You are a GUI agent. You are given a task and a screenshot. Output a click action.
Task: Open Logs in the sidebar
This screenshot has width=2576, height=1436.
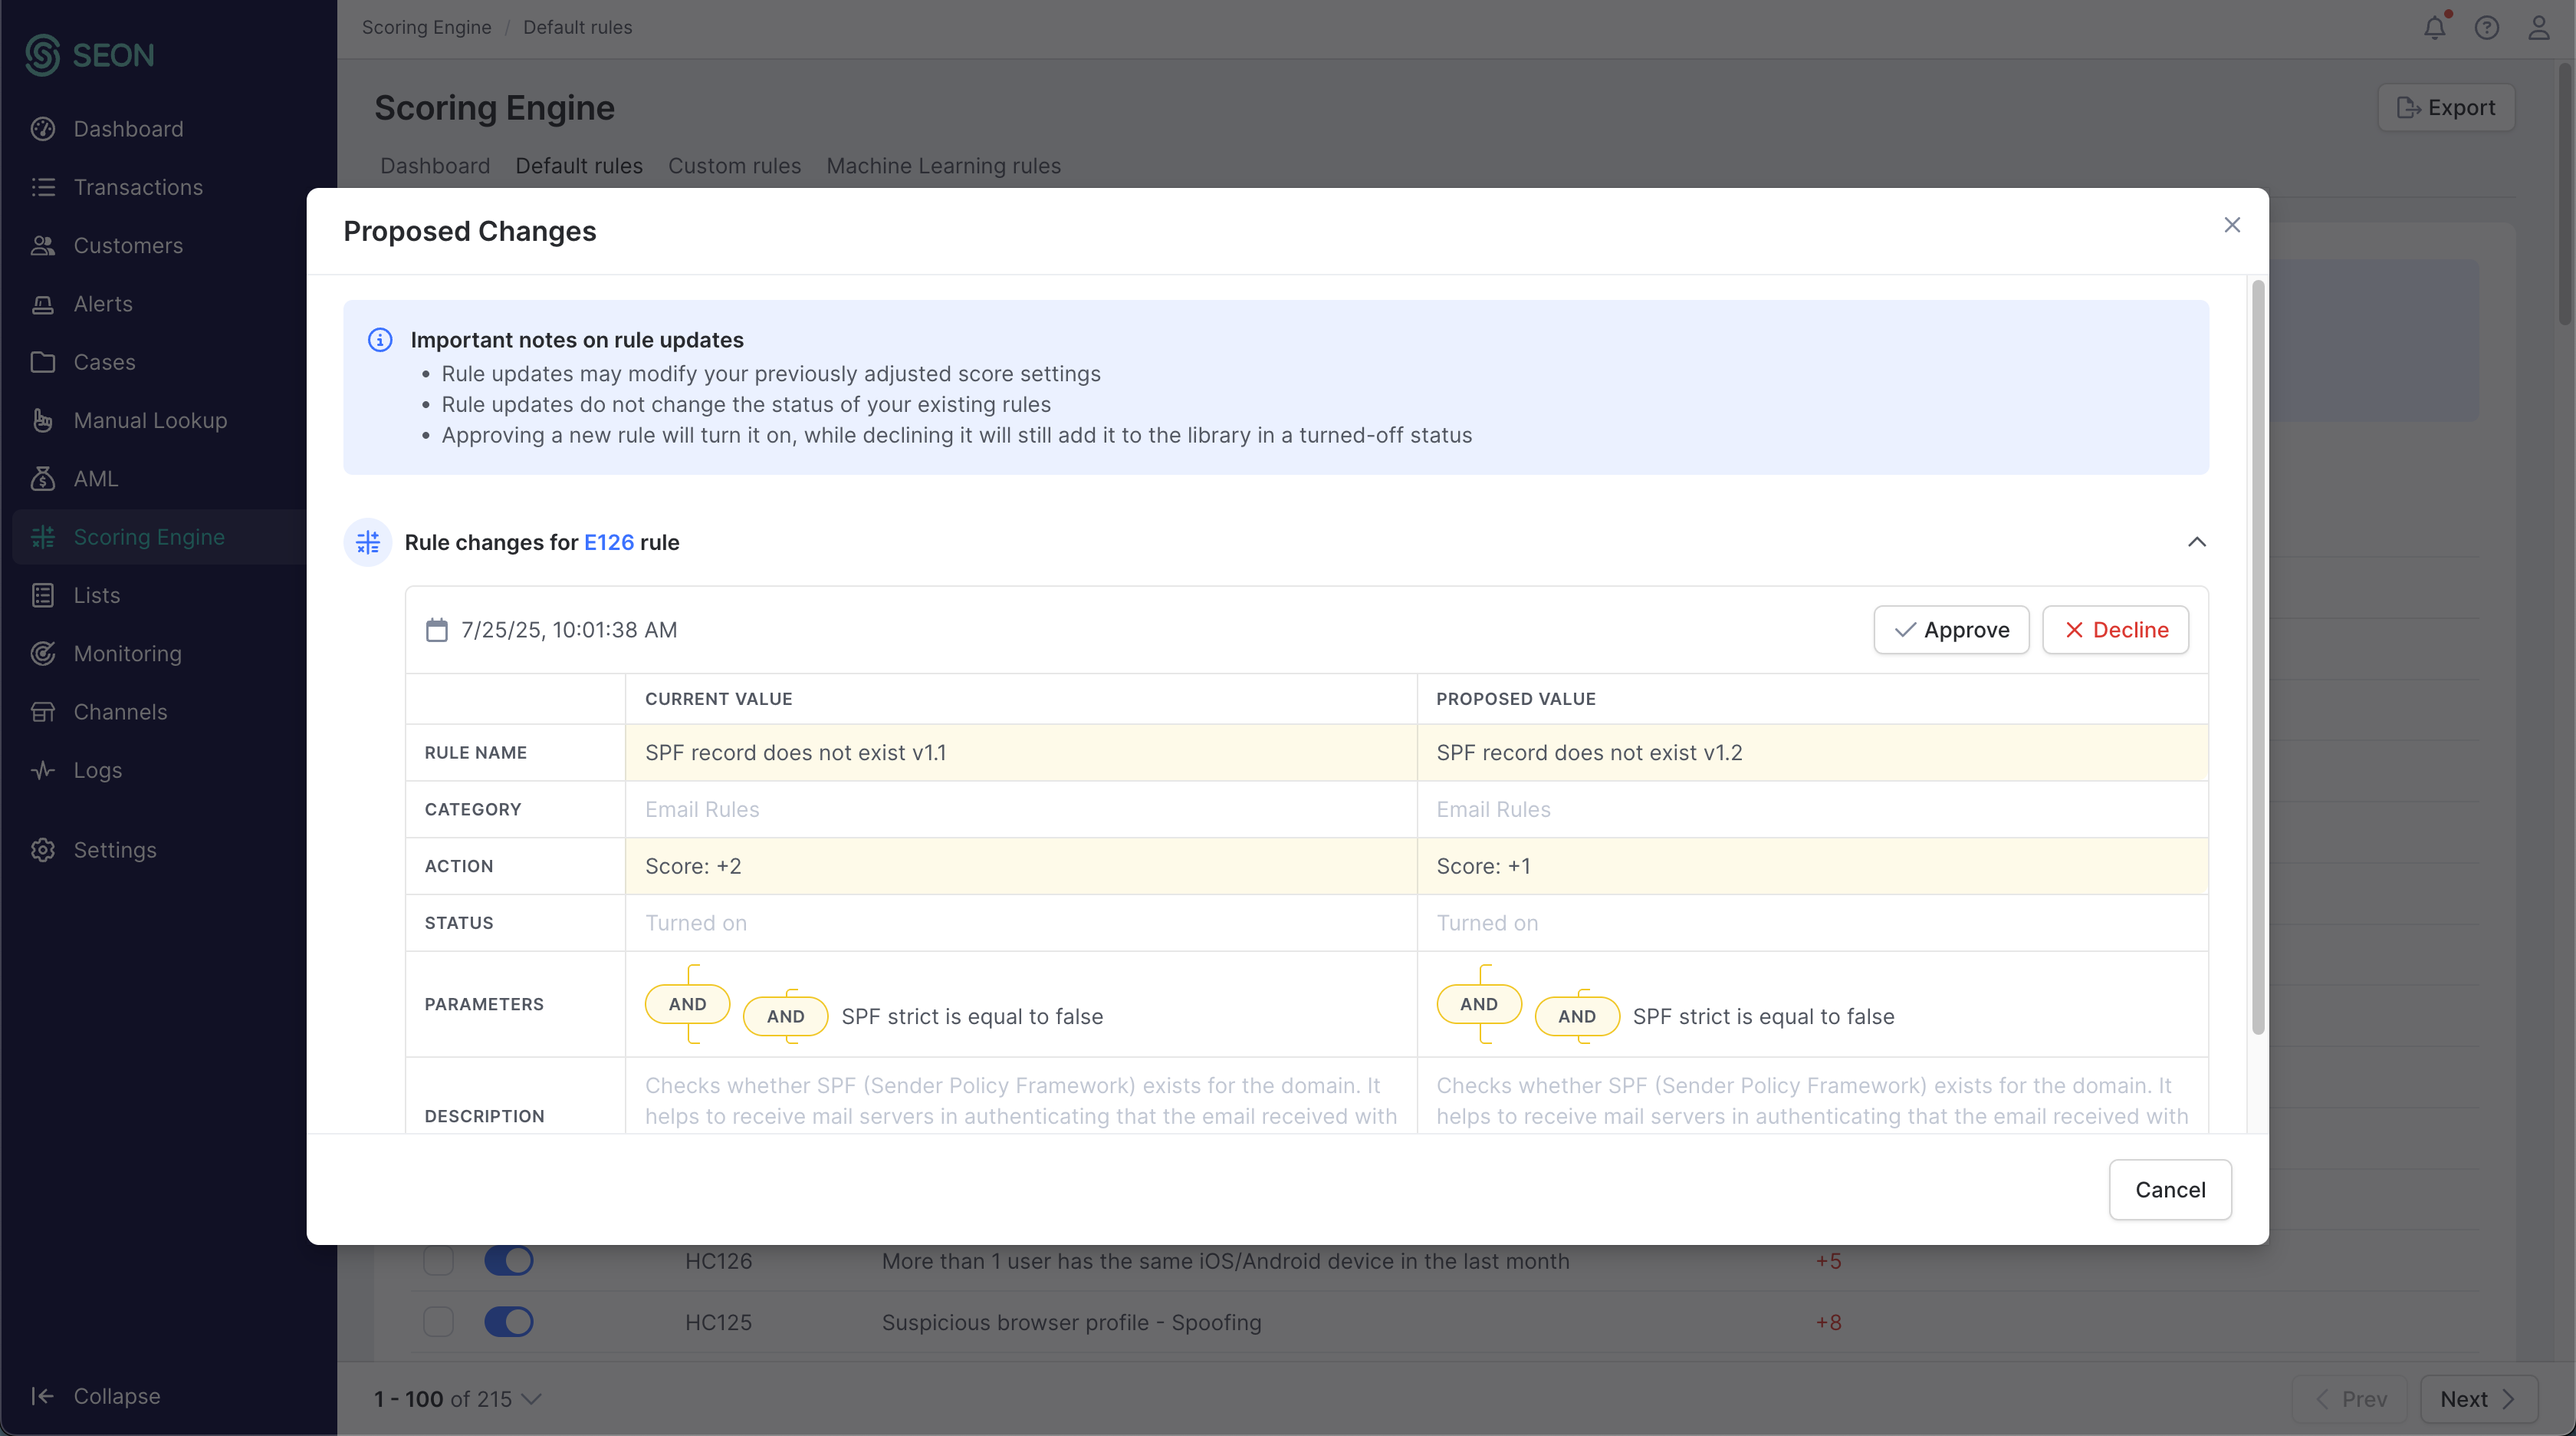[98, 770]
